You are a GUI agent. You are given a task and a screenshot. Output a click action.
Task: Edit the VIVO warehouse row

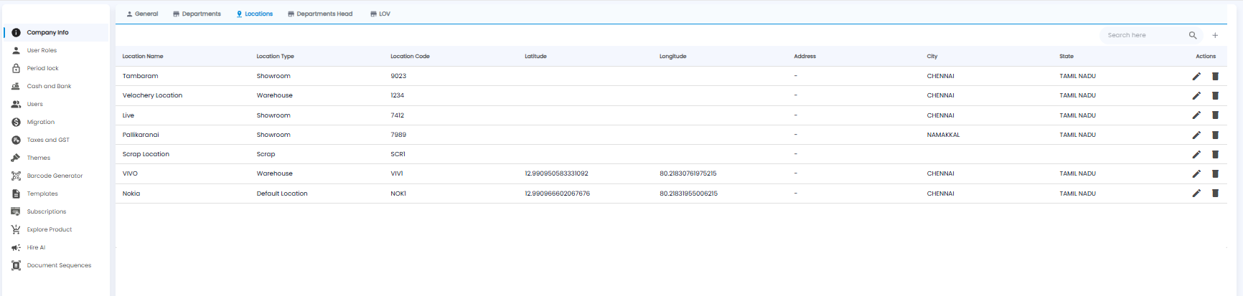coord(1196,173)
